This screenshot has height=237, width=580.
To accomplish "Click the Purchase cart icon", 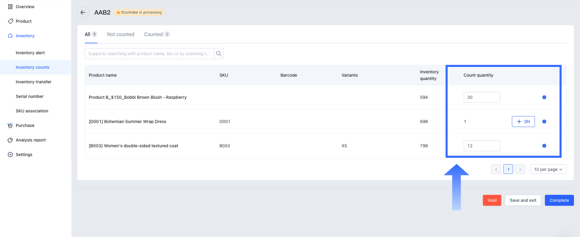I will [10, 126].
